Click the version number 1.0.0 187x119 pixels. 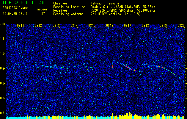tap(40, 3)
